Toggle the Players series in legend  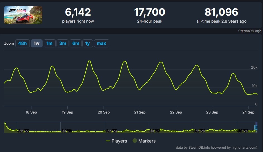point(116,141)
